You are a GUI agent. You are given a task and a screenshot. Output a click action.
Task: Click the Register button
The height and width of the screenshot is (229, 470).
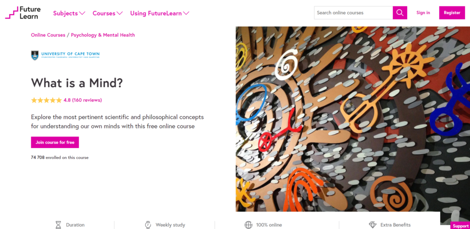coord(452,12)
